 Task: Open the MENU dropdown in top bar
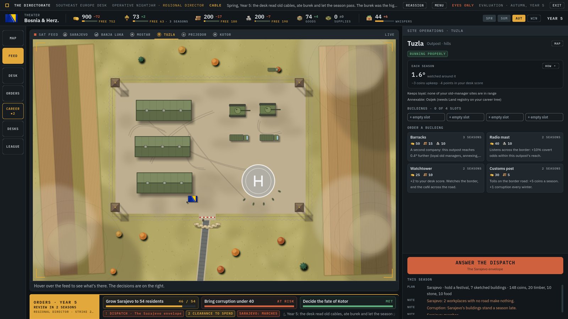[x=439, y=5]
